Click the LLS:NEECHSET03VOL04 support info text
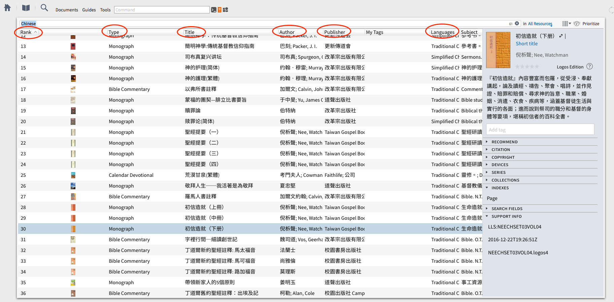Viewport: 614px width, 302px height. 515,227
